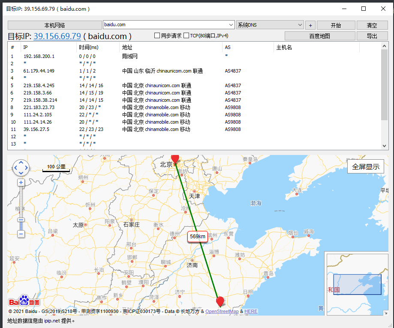
Task: Open the OpenStreetMap attribution link
Action: [222, 311]
